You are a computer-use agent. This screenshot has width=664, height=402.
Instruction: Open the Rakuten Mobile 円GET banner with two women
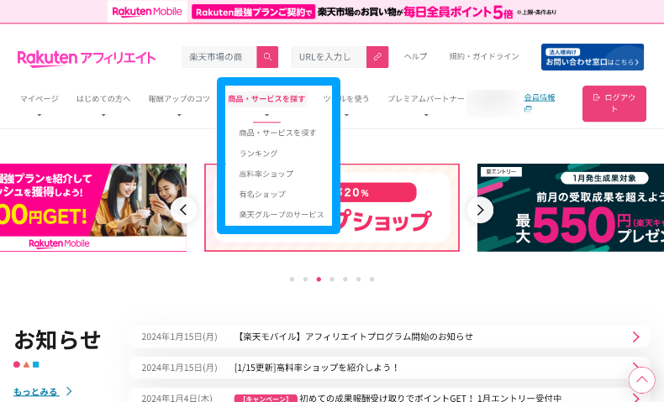(93, 207)
